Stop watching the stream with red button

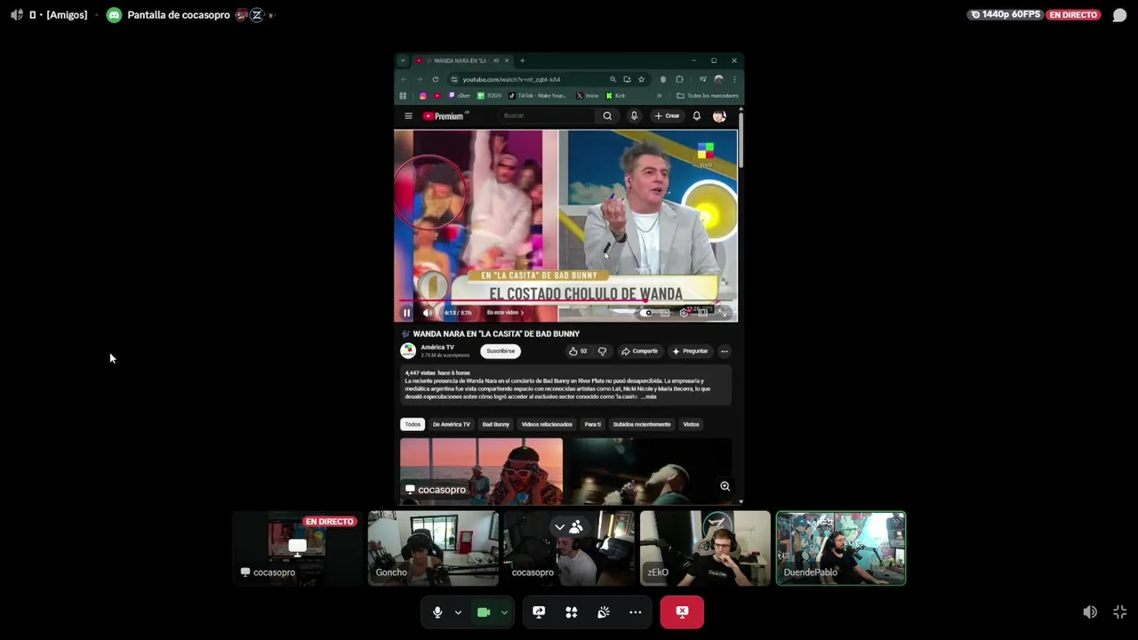click(x=682, y=612)
